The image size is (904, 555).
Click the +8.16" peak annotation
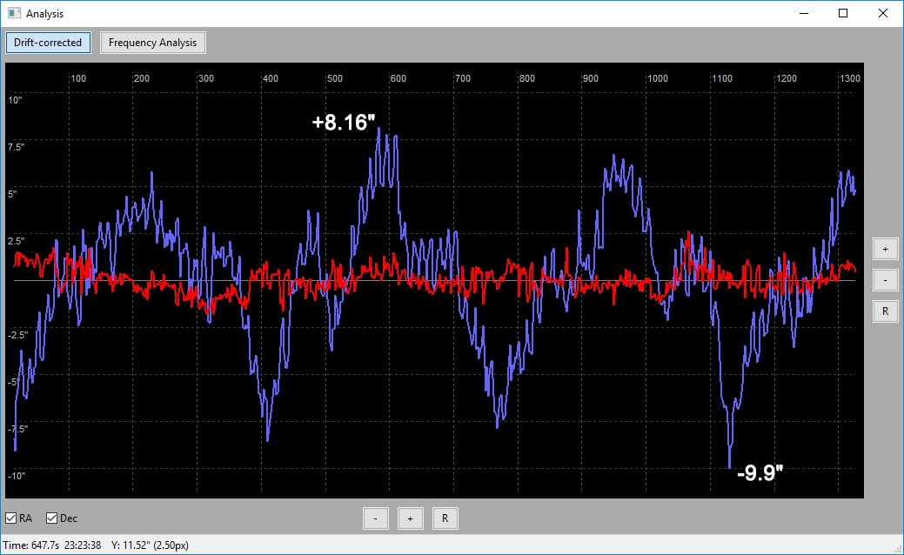pyautogui.click(x=344, y=122)
